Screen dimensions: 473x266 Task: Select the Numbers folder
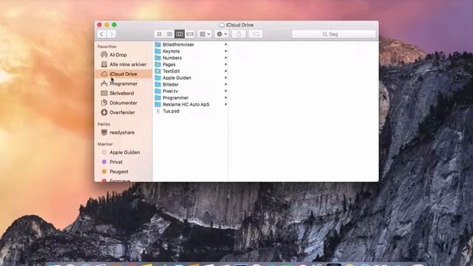click(191, 58)
